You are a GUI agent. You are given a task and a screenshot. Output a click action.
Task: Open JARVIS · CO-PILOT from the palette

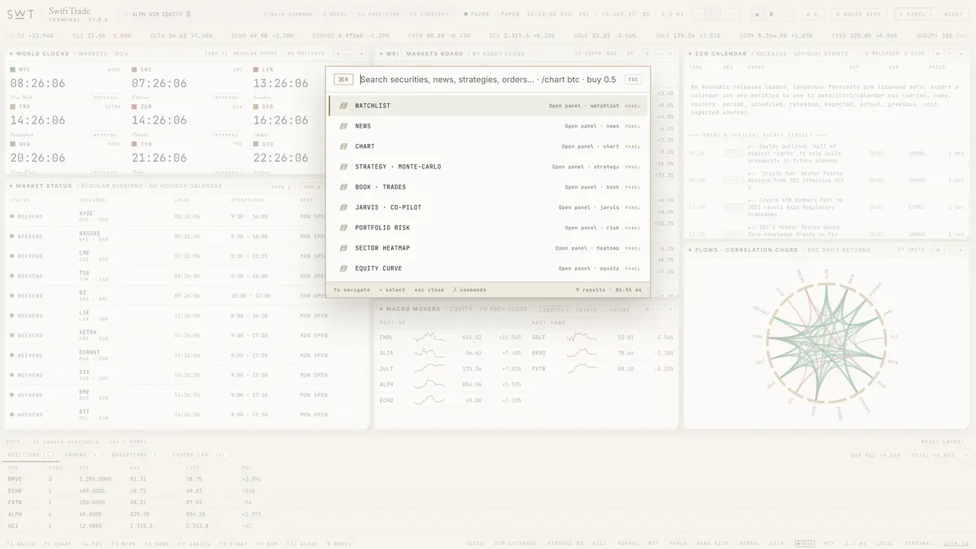point(488,207)
